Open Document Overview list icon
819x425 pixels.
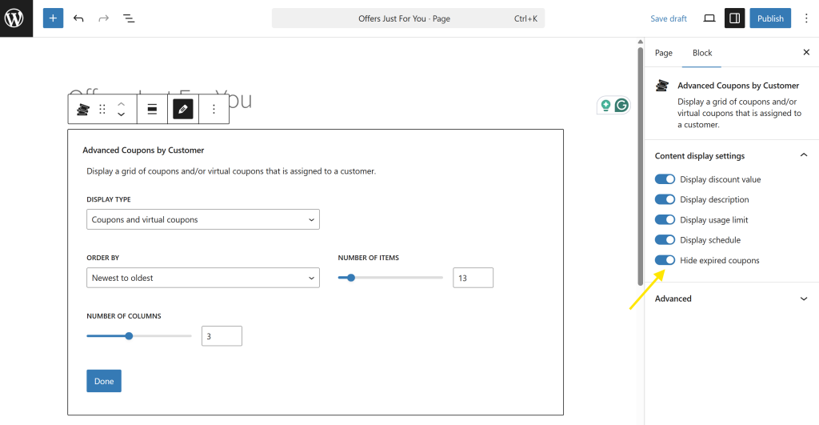[129, 18]
